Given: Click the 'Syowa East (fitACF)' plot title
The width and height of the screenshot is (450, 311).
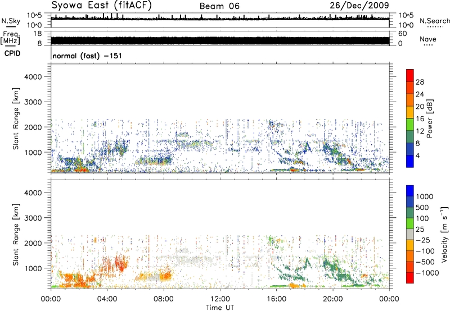Looking at the screenshot, I should tap(101, 5).
